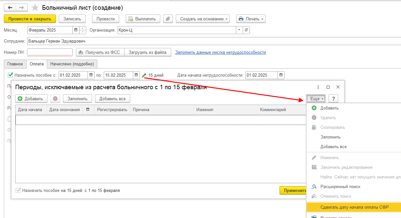This screenshot has width=401, height=218.
Task: Click the Провести button
Action: [x=106, y=19]
